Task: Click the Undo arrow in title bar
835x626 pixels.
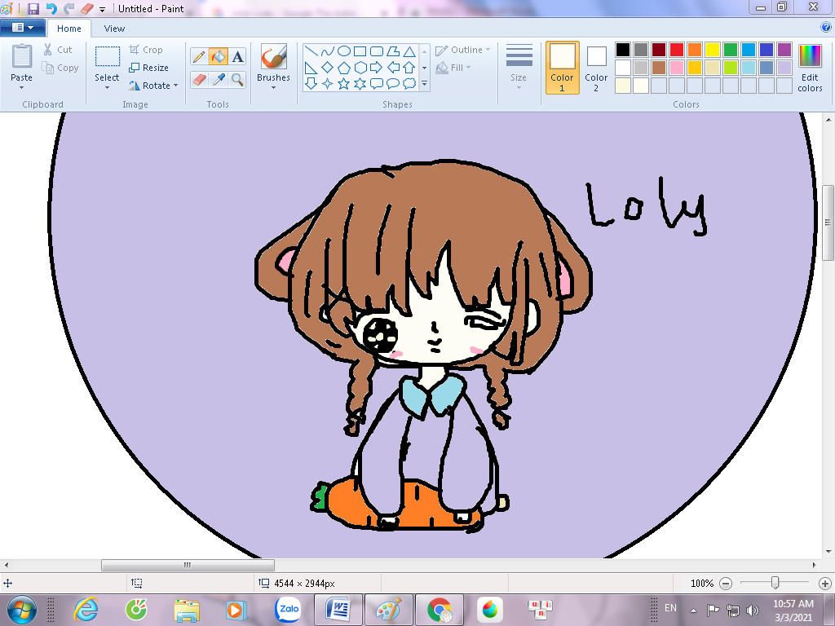Action: pos(51,8)
